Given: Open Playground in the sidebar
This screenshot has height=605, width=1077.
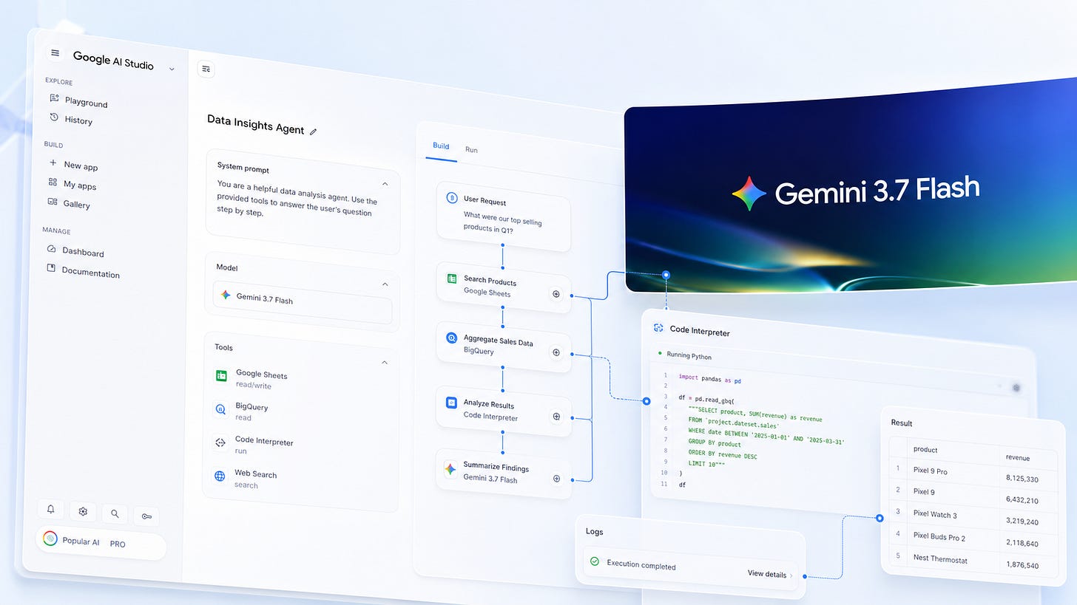Looking at the screenshot, I should (x=78, y=101).
